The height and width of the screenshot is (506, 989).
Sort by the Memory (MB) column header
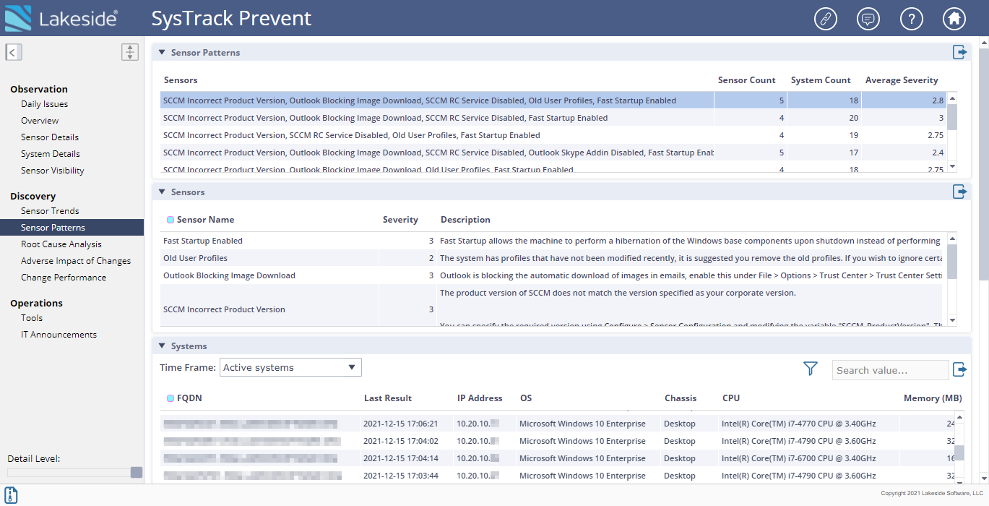pyautogui.click(x=933, y=398)
